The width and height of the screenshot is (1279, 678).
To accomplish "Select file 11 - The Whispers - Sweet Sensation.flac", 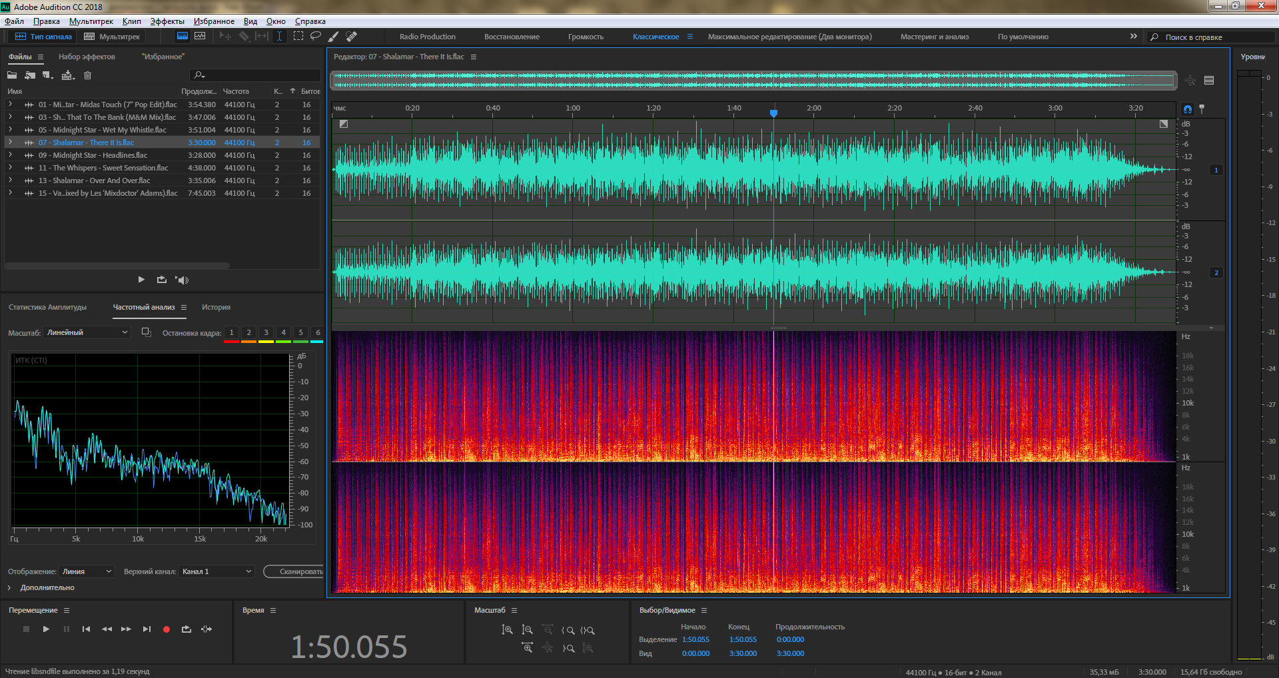I will tap(163, 168).
